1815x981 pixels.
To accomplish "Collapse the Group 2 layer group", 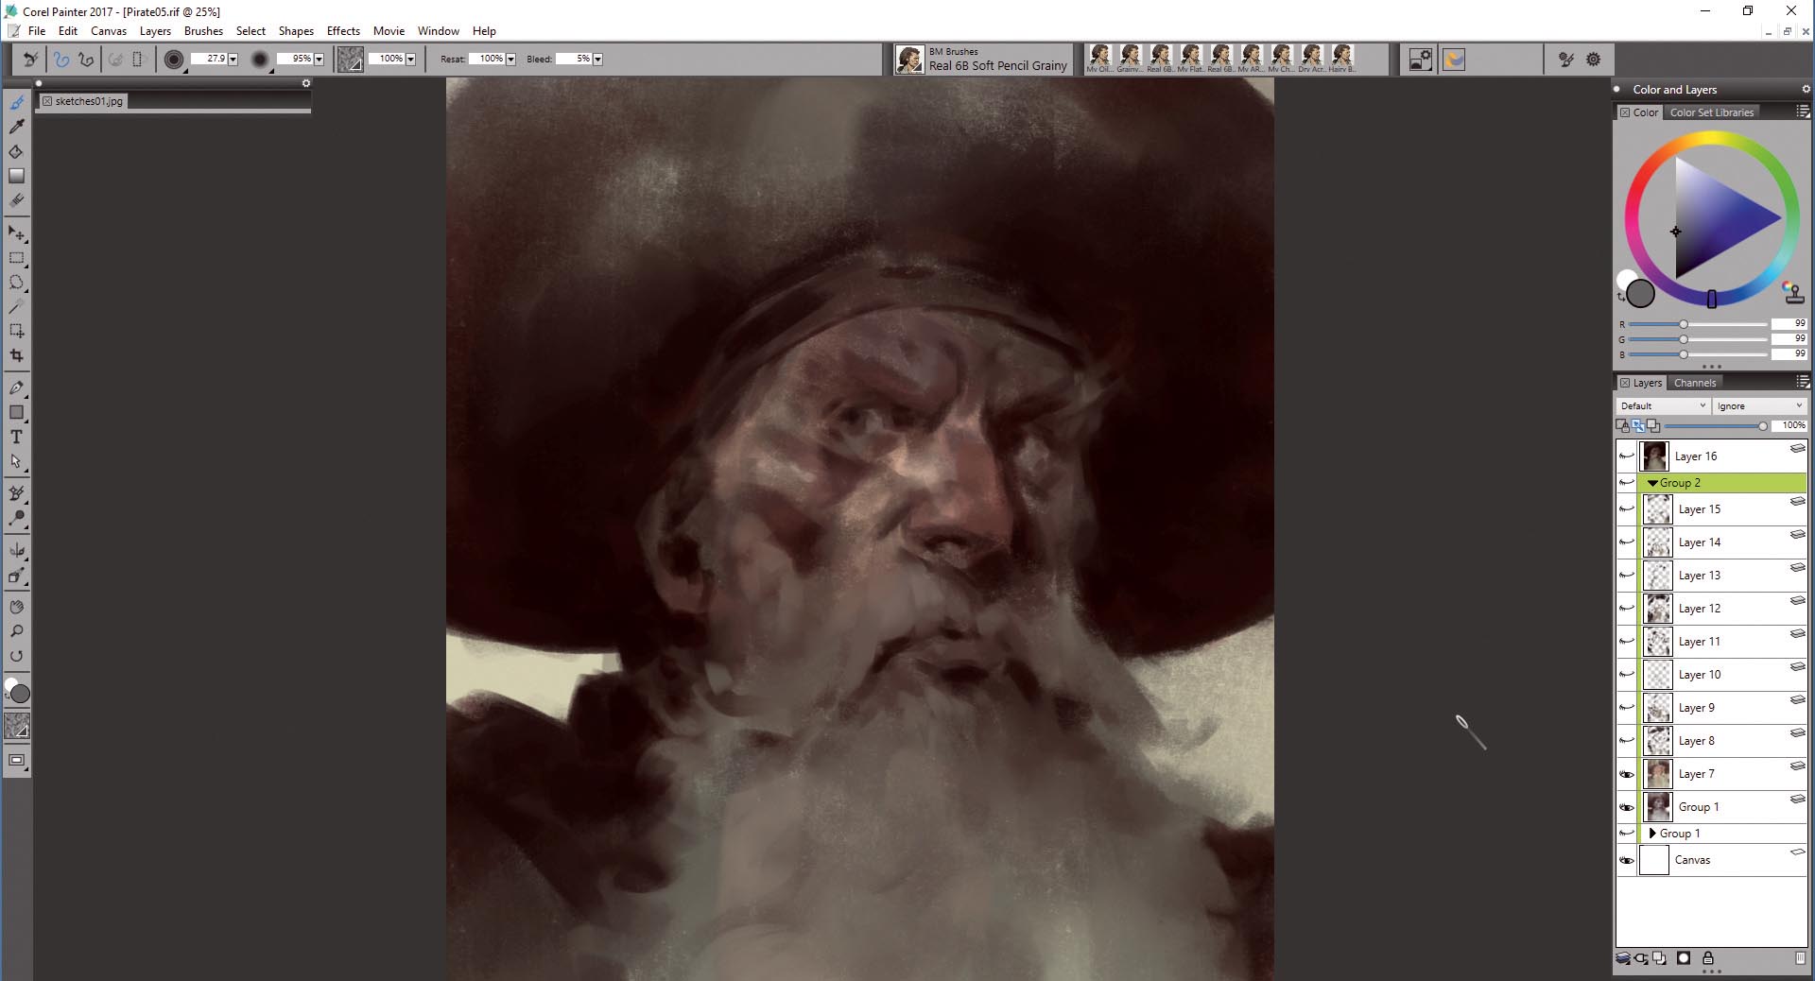I will tap(1652, 483).
